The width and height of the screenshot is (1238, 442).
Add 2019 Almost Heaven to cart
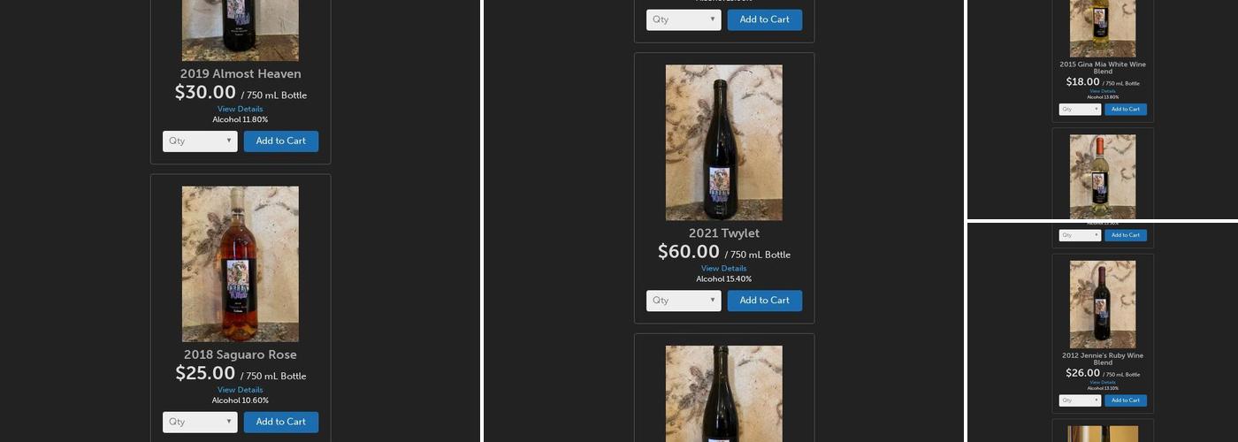[x=281, y=141]
